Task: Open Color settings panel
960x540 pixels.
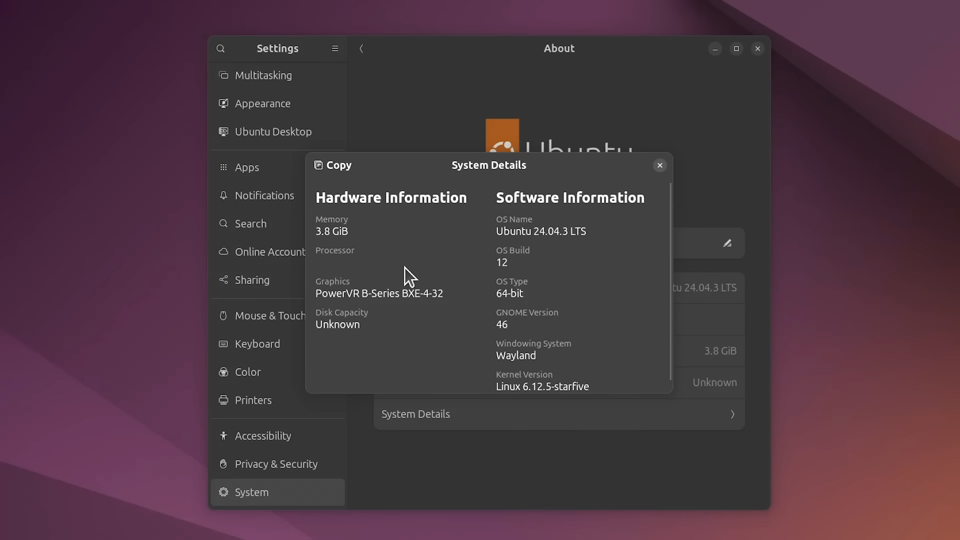Action: pos(247,372)
